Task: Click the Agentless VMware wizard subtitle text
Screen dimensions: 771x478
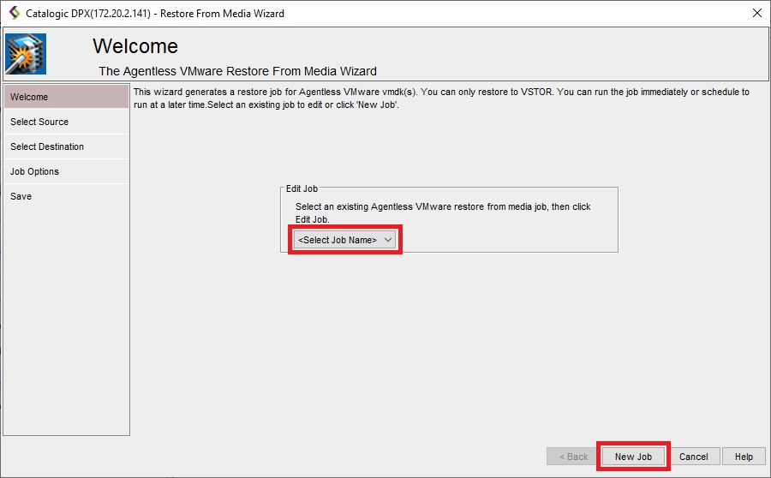Action: [237, 71]
